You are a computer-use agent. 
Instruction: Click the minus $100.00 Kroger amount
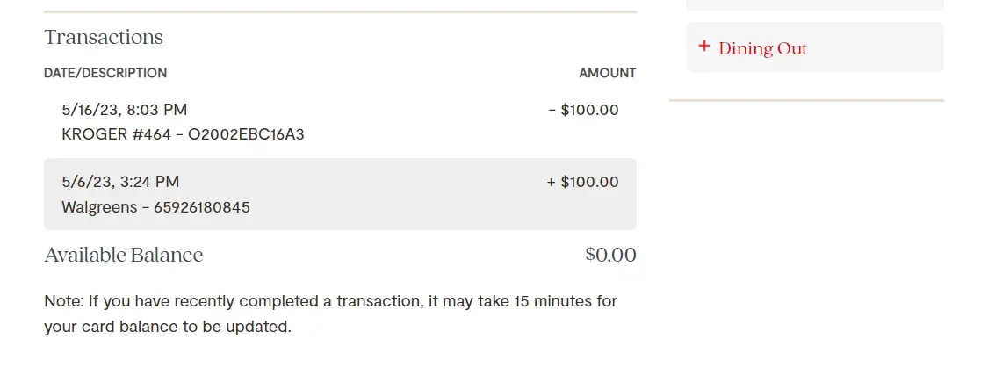pos(583,110)
